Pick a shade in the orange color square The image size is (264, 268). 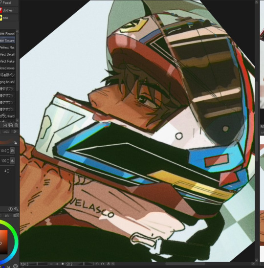tap(3, 242)
